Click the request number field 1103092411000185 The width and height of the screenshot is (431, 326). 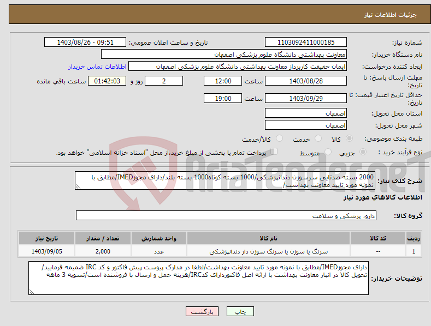pos(306,43)
